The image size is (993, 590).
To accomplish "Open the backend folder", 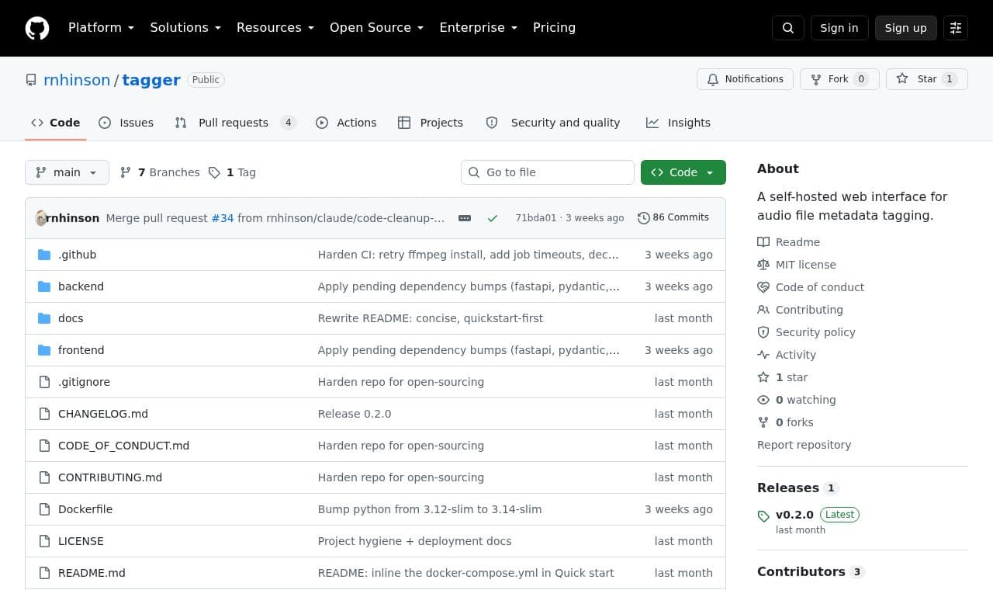I will (81, 286).
